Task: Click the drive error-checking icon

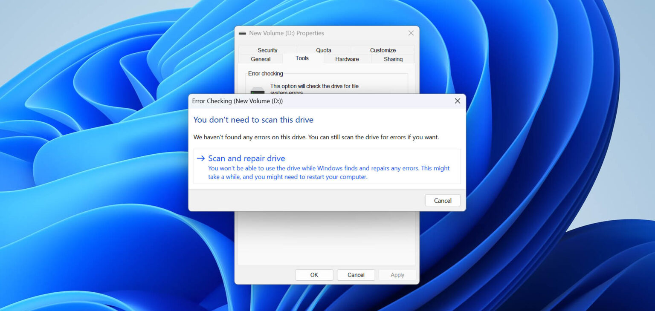Action: pos(257,90)
